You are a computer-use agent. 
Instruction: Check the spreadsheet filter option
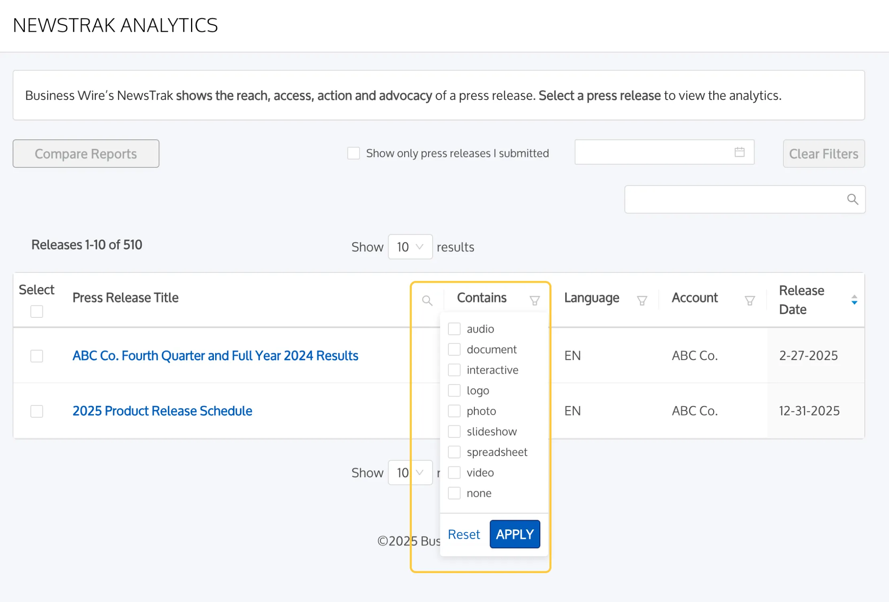point(454,452)
